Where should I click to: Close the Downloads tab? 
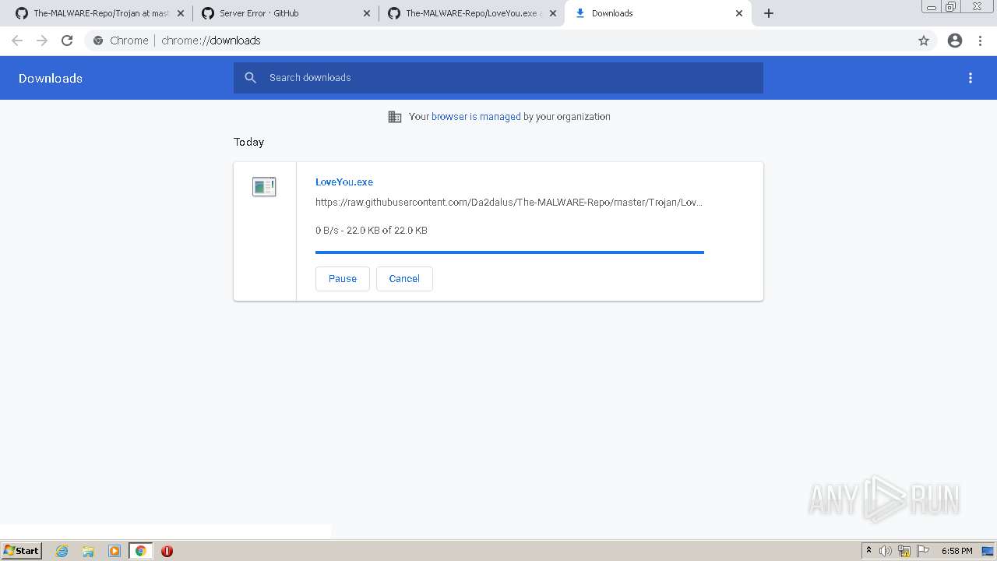point(739,13)
